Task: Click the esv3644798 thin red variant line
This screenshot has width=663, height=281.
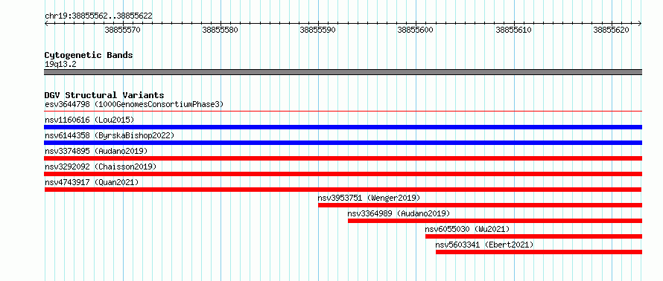Action: (x=343, y=112)
